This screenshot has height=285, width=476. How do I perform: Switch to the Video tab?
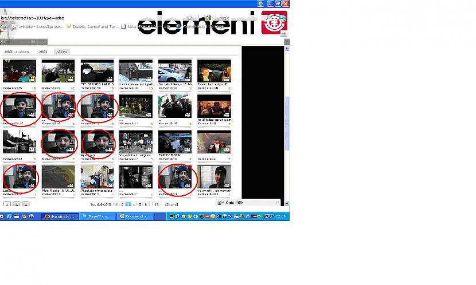(x=61, y=52)
